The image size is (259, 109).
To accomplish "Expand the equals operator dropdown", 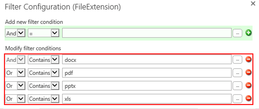I will point(44,33).
